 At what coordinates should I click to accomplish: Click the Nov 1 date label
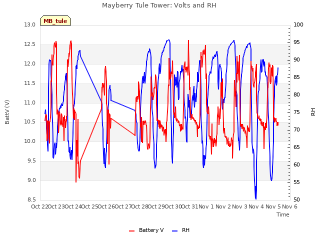[x=206, y=206]
